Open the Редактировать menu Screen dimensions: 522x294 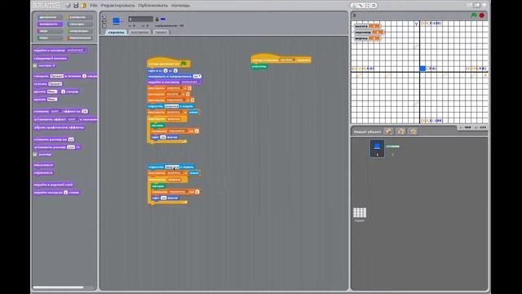click(x=117, y=6)
